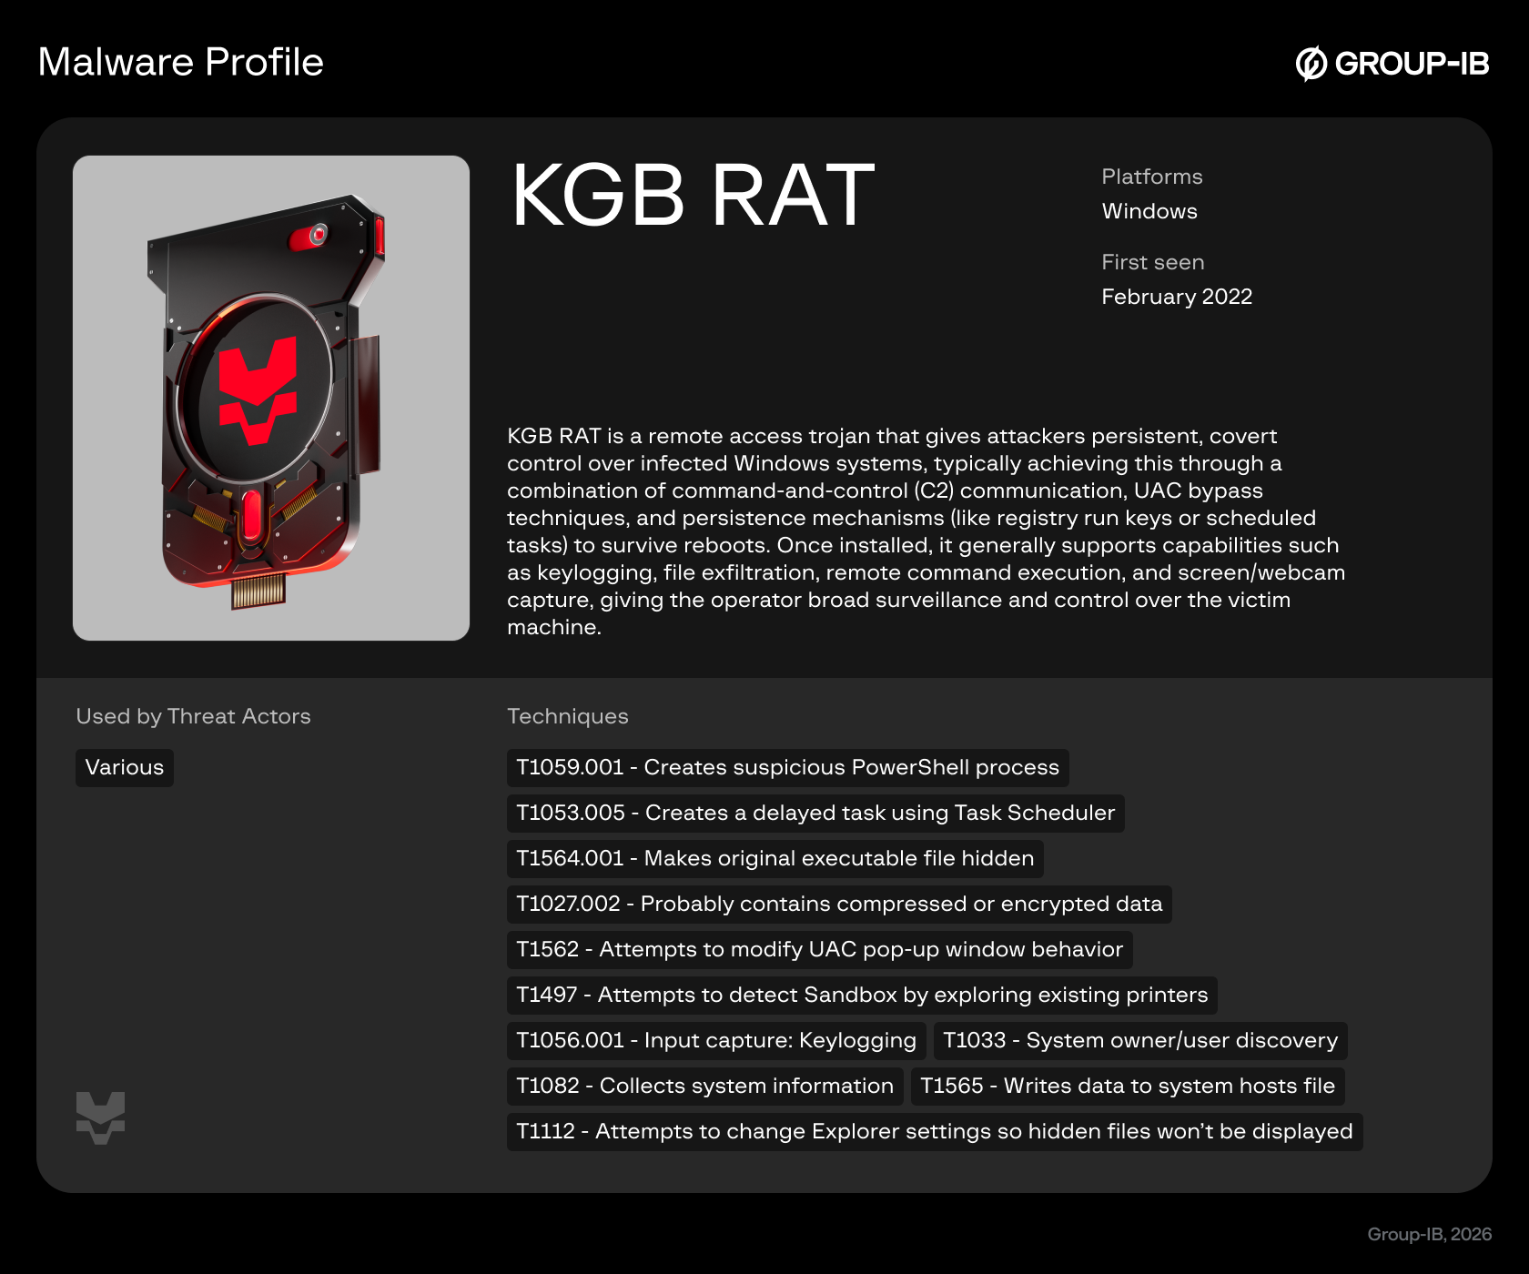
Task: Click the Platforms label
Action: point(1152,177)
